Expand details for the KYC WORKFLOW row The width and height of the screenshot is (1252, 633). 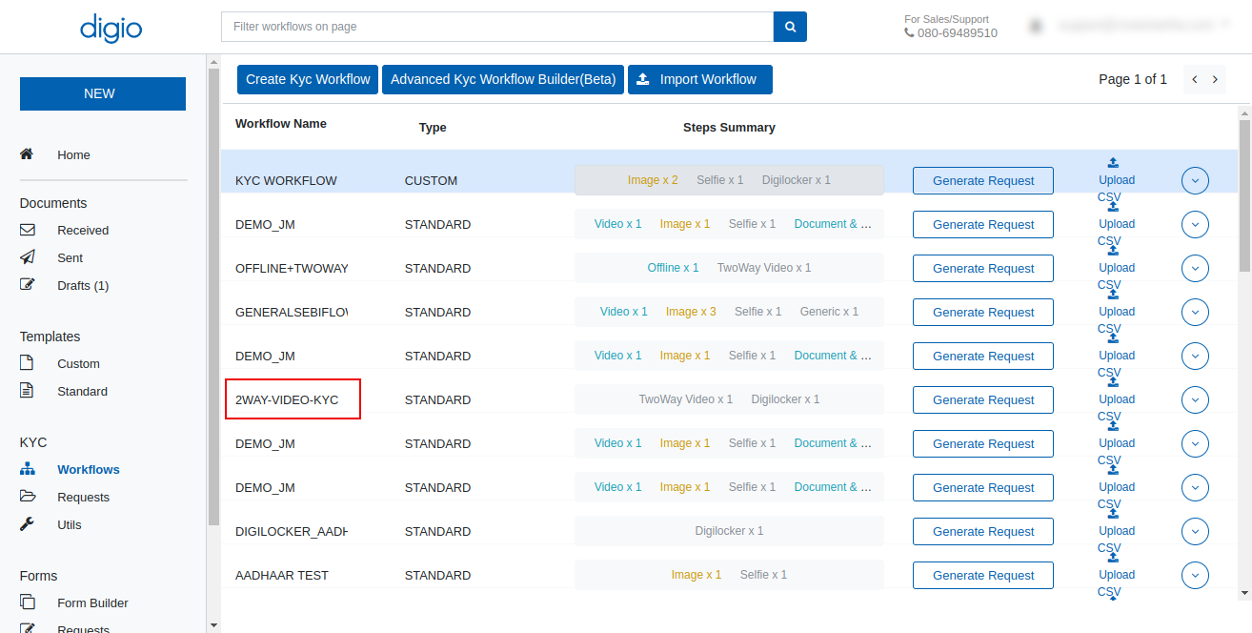[1195, 180]
